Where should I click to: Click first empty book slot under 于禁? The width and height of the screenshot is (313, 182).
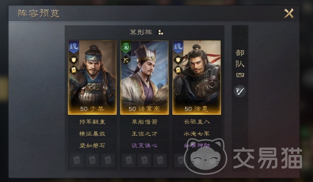(x=77, y=160)
